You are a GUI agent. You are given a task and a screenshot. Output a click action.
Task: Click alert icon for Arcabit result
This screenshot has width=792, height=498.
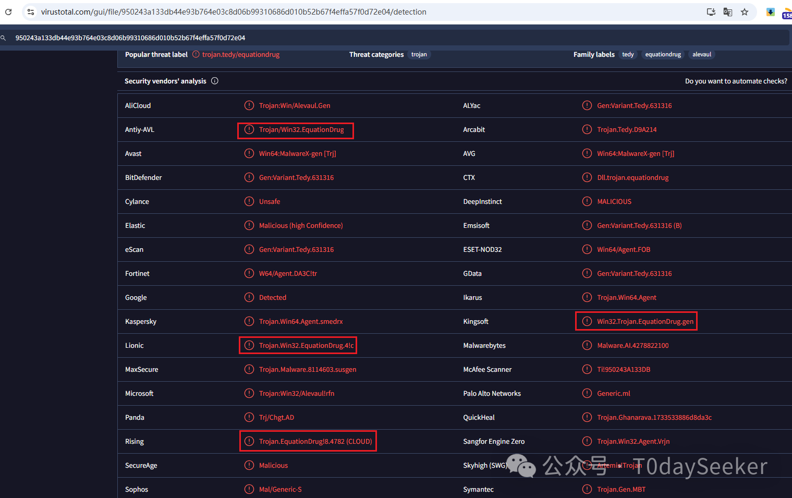(x=587, y=129)
